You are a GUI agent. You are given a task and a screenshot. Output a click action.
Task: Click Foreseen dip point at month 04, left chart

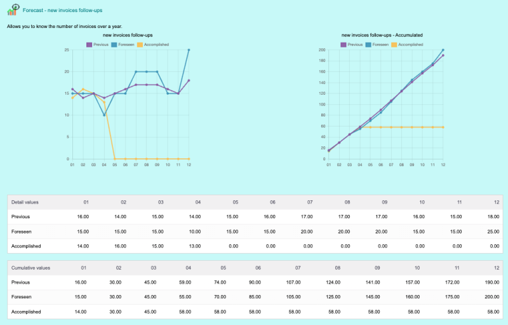tap(104, 115)
